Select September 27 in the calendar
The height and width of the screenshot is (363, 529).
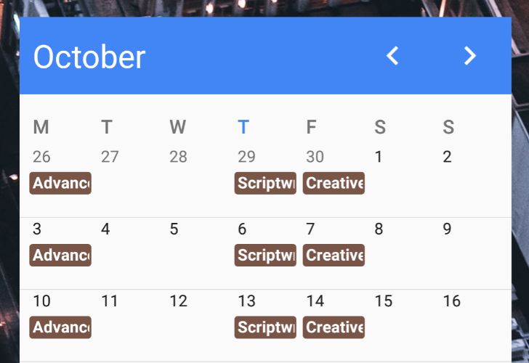click(x=110, y=157)
